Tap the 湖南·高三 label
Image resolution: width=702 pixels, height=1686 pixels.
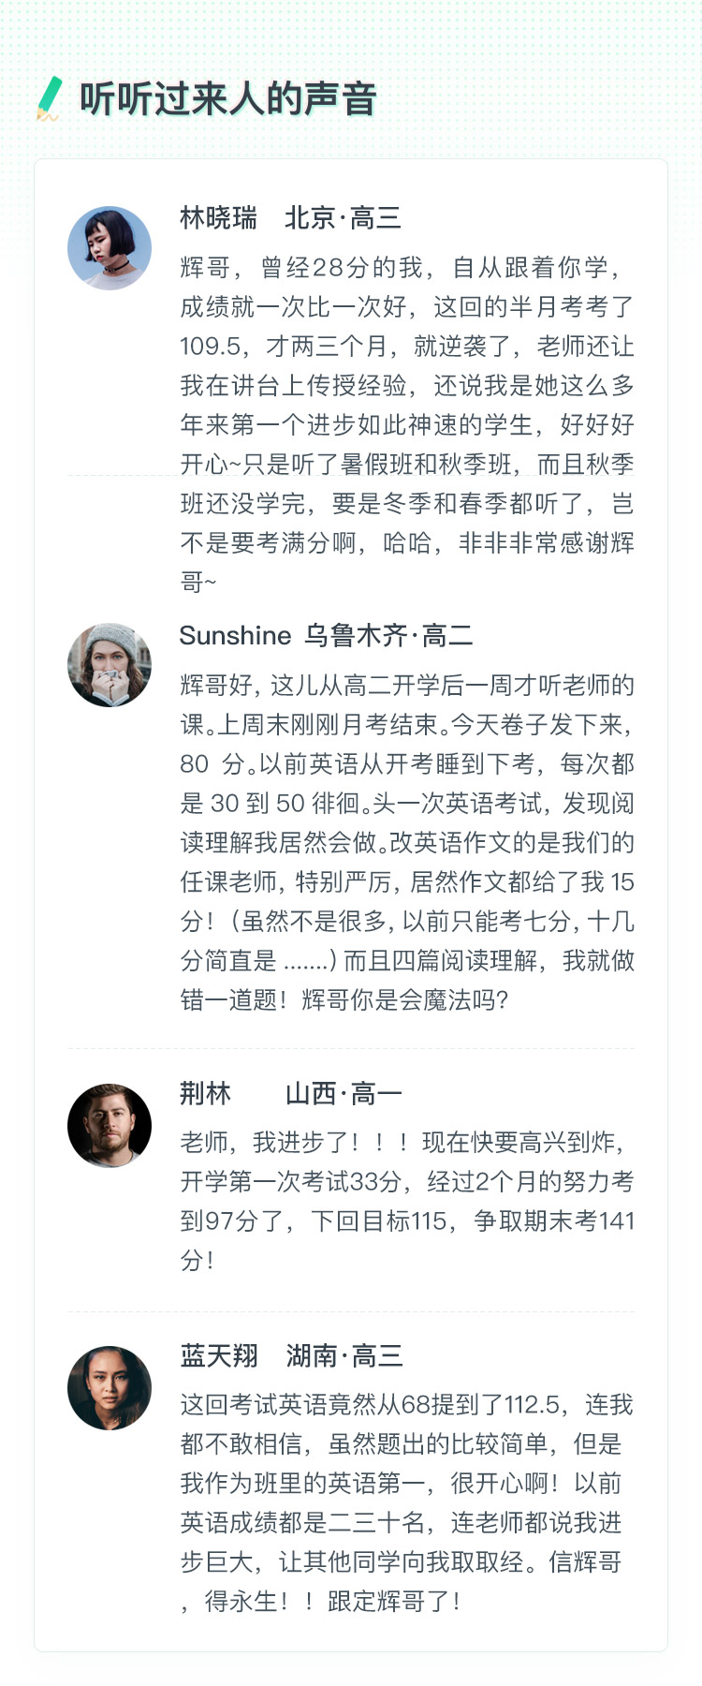coord(344,1355)
